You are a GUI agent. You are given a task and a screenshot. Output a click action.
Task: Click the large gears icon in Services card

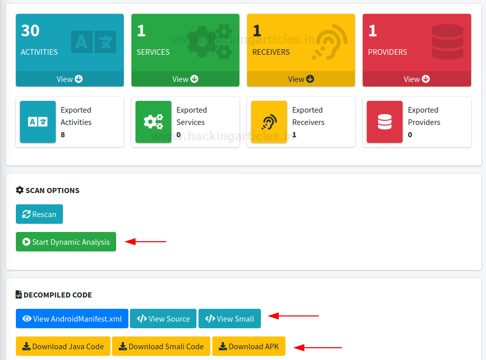coord(209,41)
